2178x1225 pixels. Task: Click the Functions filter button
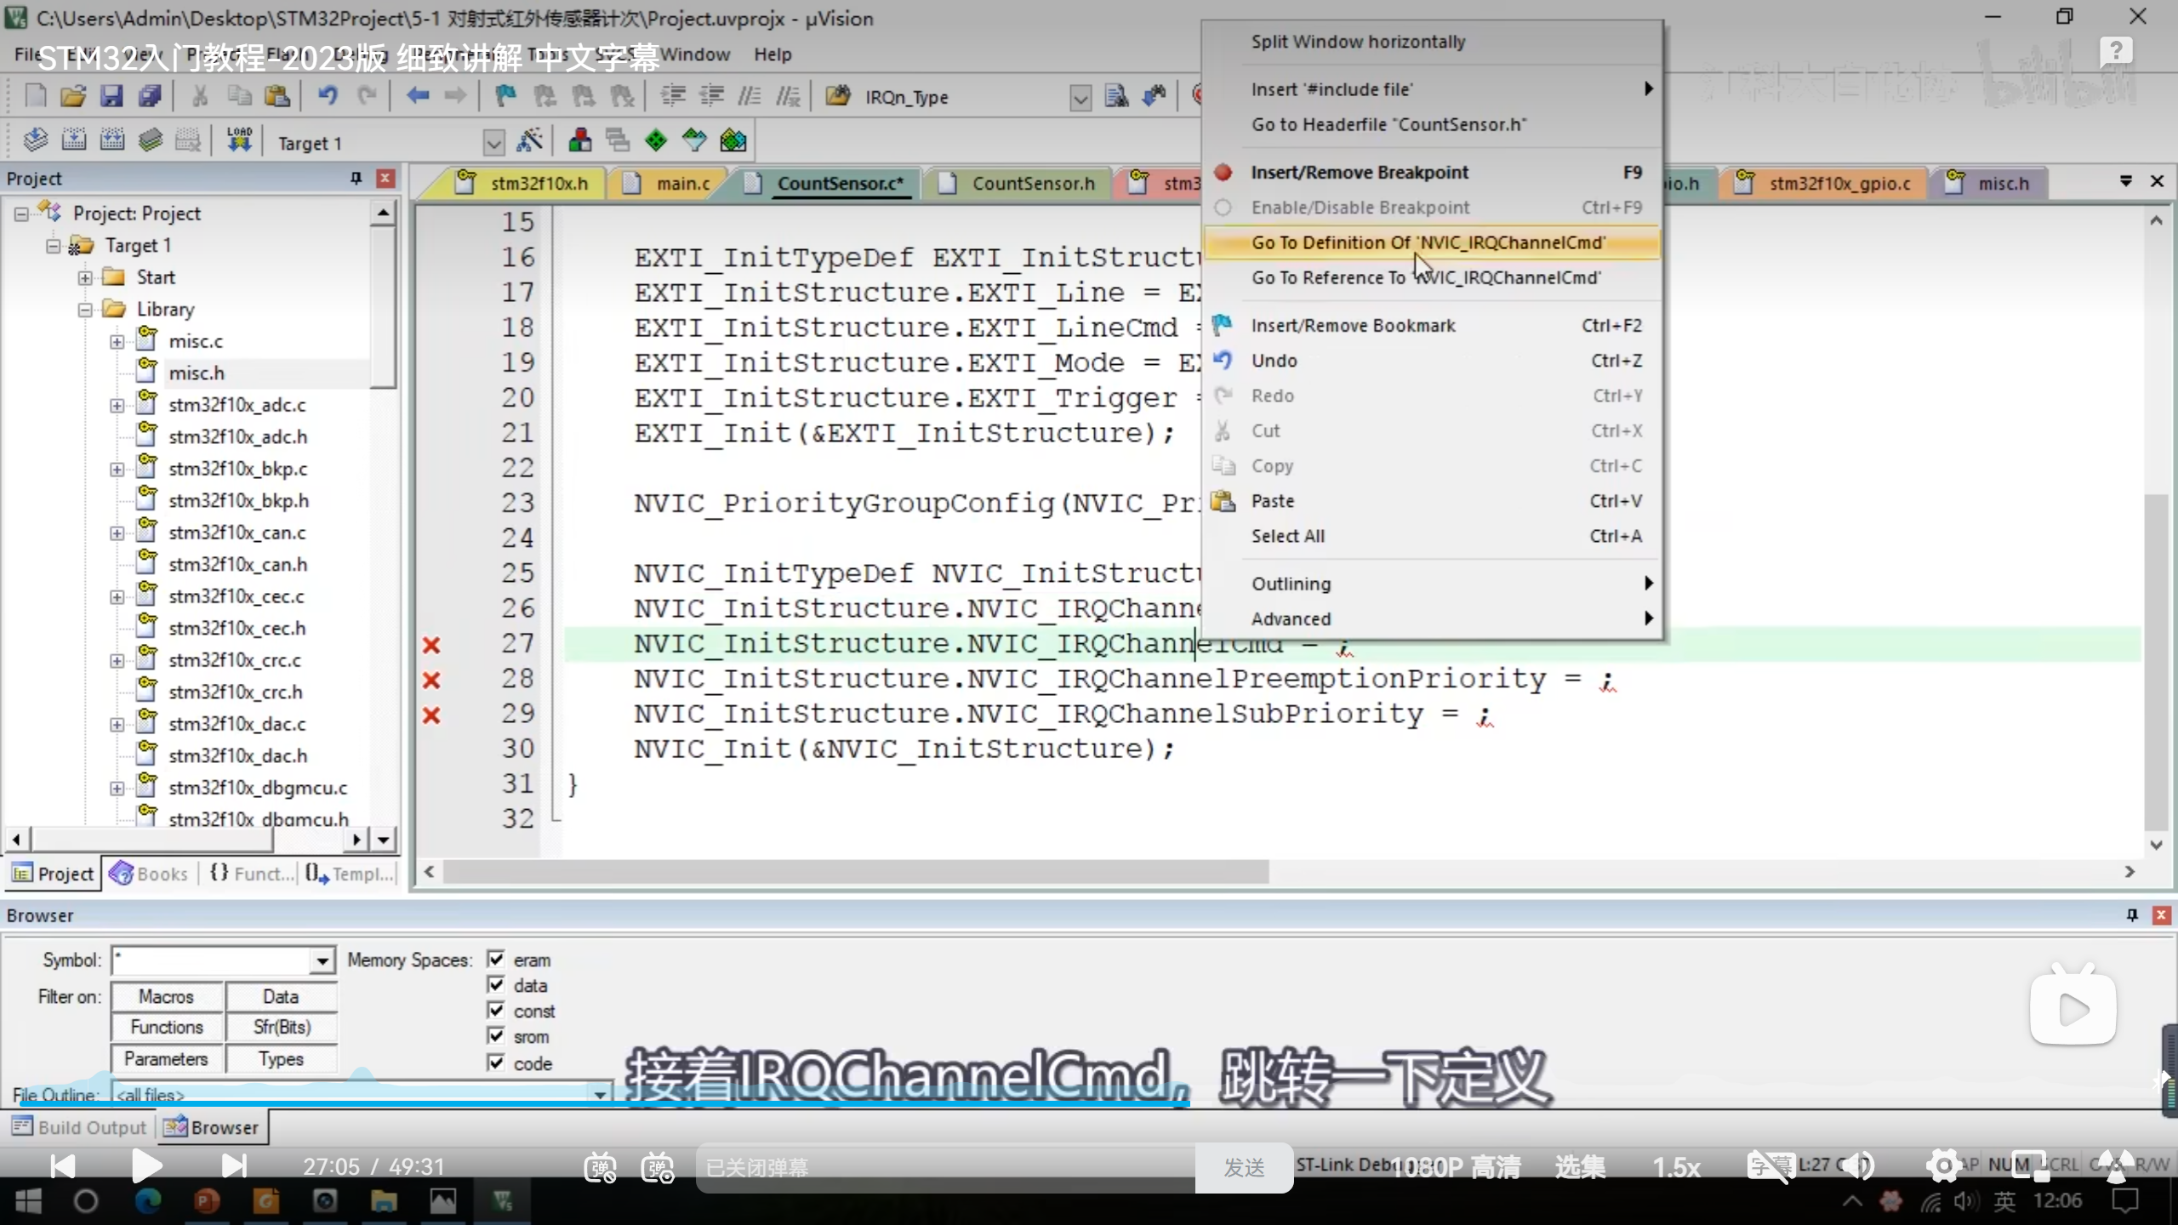tap(167, 1028)
